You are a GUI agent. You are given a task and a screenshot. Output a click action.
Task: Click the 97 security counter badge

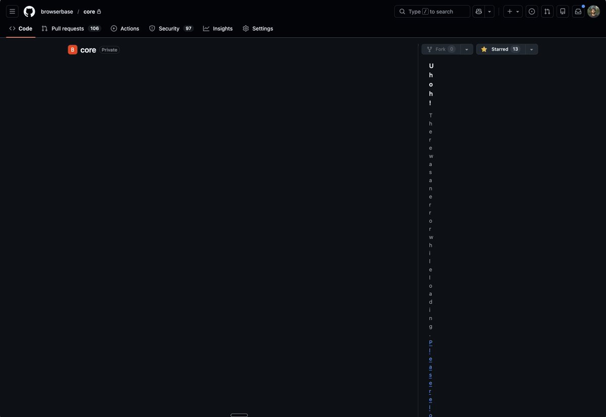[x=188, y=29]
